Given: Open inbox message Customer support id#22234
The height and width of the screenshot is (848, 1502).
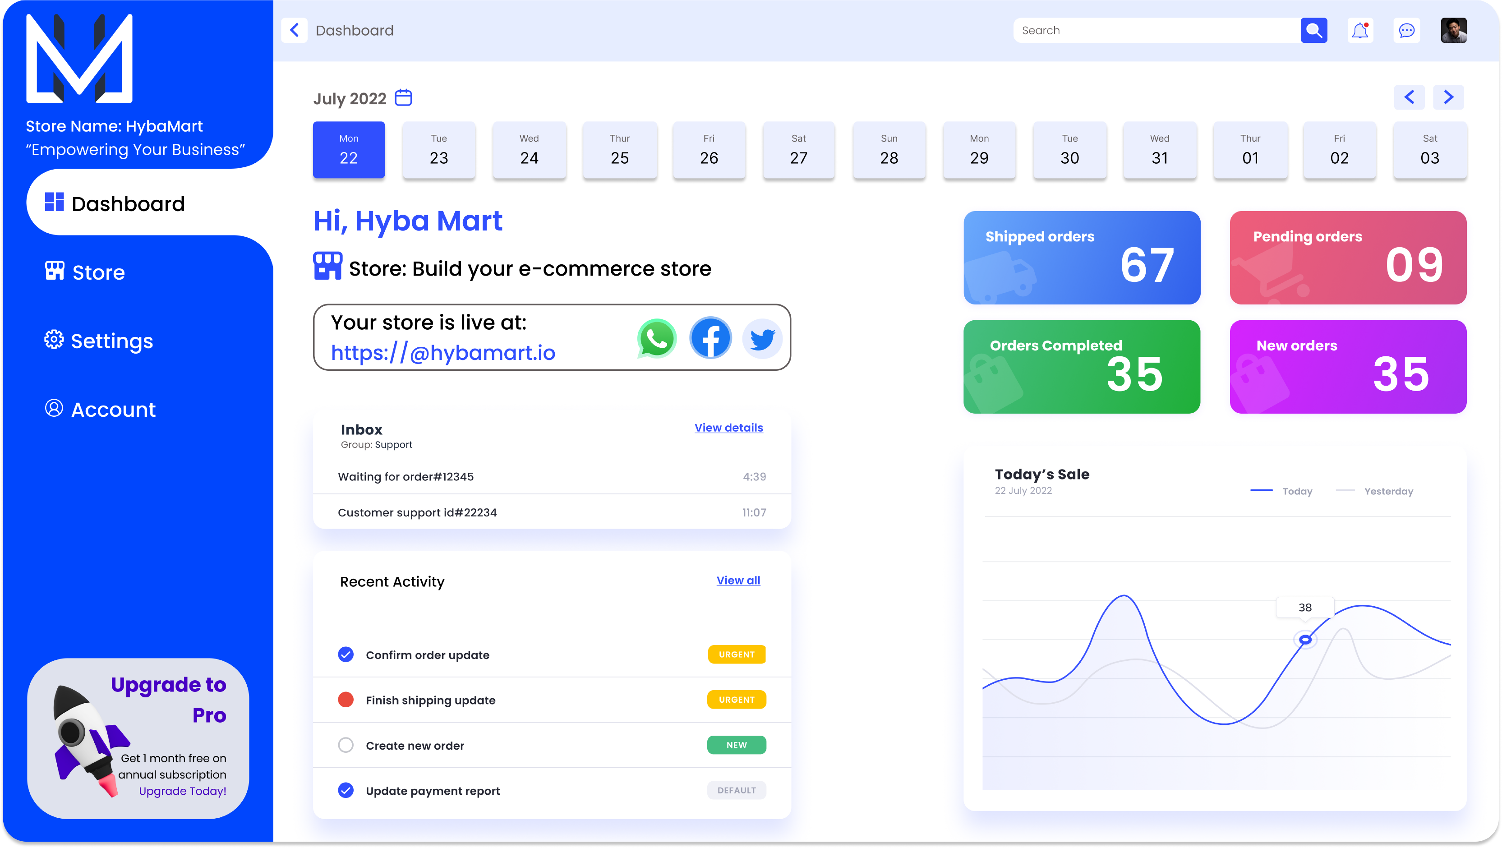Looking at the screenshot, I should (552, 512).
